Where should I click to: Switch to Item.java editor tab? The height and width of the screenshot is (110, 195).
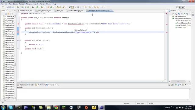[60, 11]
